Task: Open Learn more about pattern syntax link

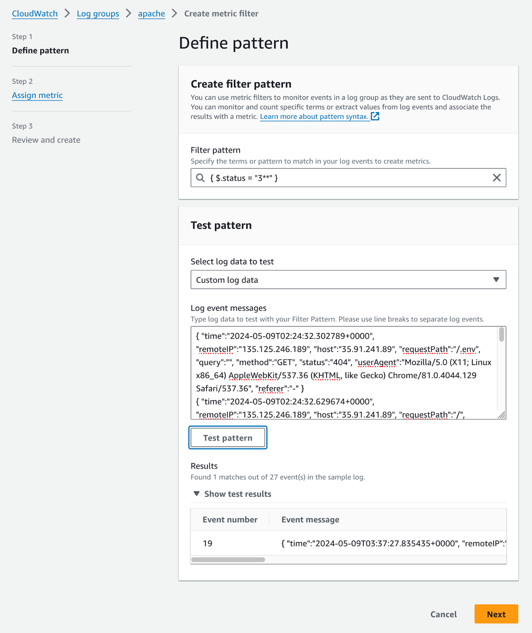Action: 314,117
